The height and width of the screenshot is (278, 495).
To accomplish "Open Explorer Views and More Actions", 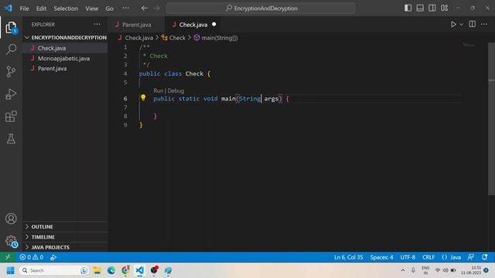I will tap(97, 24).
